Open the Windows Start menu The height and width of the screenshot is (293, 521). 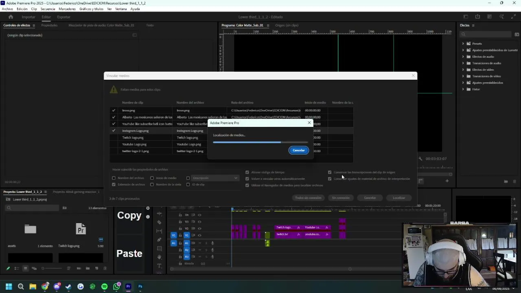coord(9,286)
